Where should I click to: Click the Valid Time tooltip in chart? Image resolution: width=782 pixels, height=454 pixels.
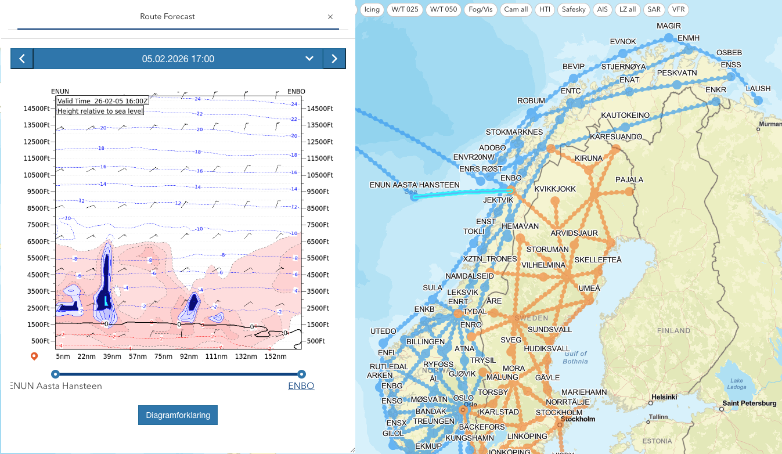click(x=102, y=100)
